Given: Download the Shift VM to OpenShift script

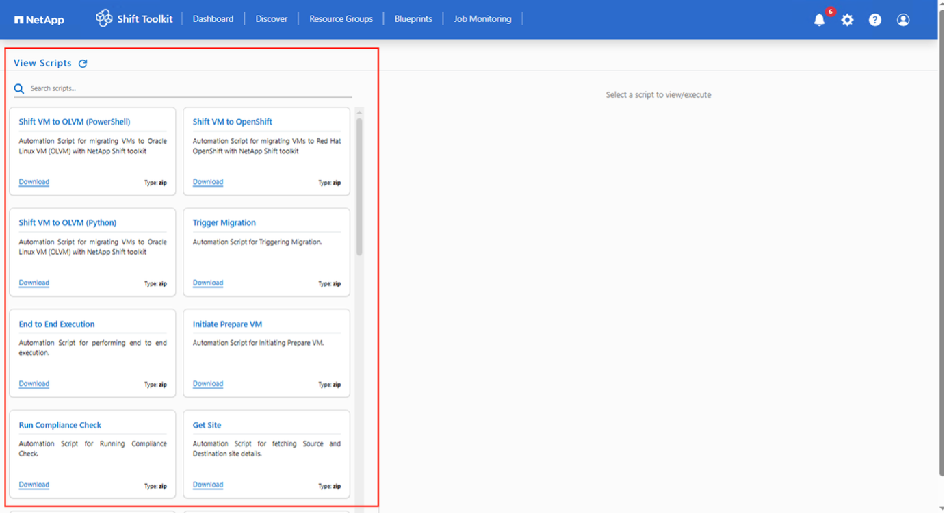Looking at the screenshot, I should click(x=209, y=183).
